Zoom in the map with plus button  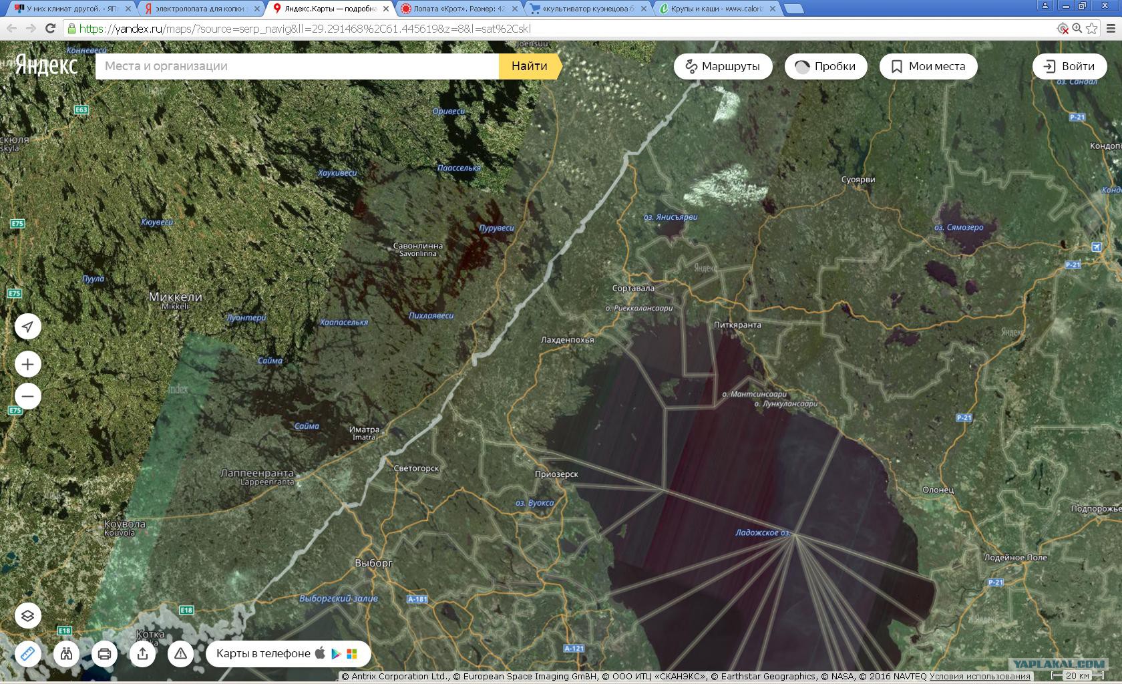28,364
